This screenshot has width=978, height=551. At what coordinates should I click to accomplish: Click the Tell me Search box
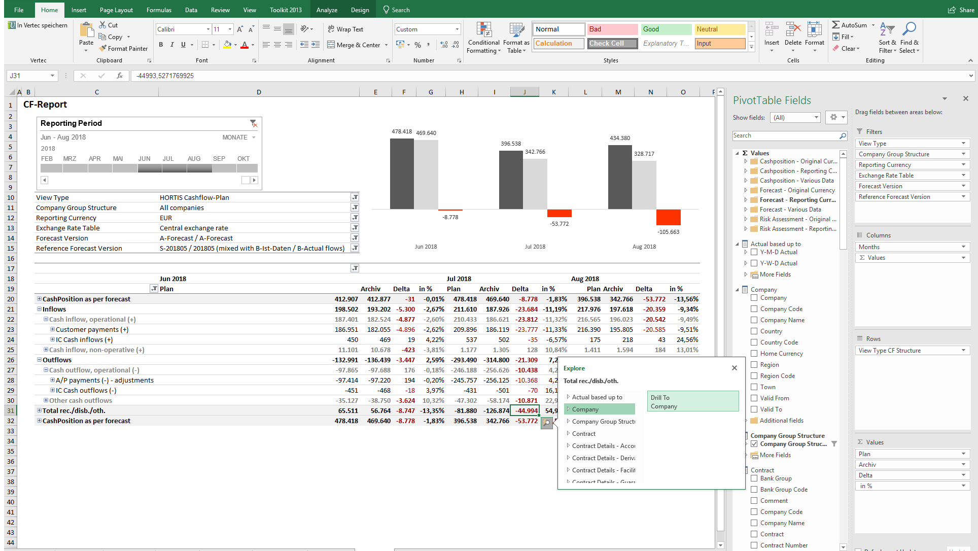point(396,10)
